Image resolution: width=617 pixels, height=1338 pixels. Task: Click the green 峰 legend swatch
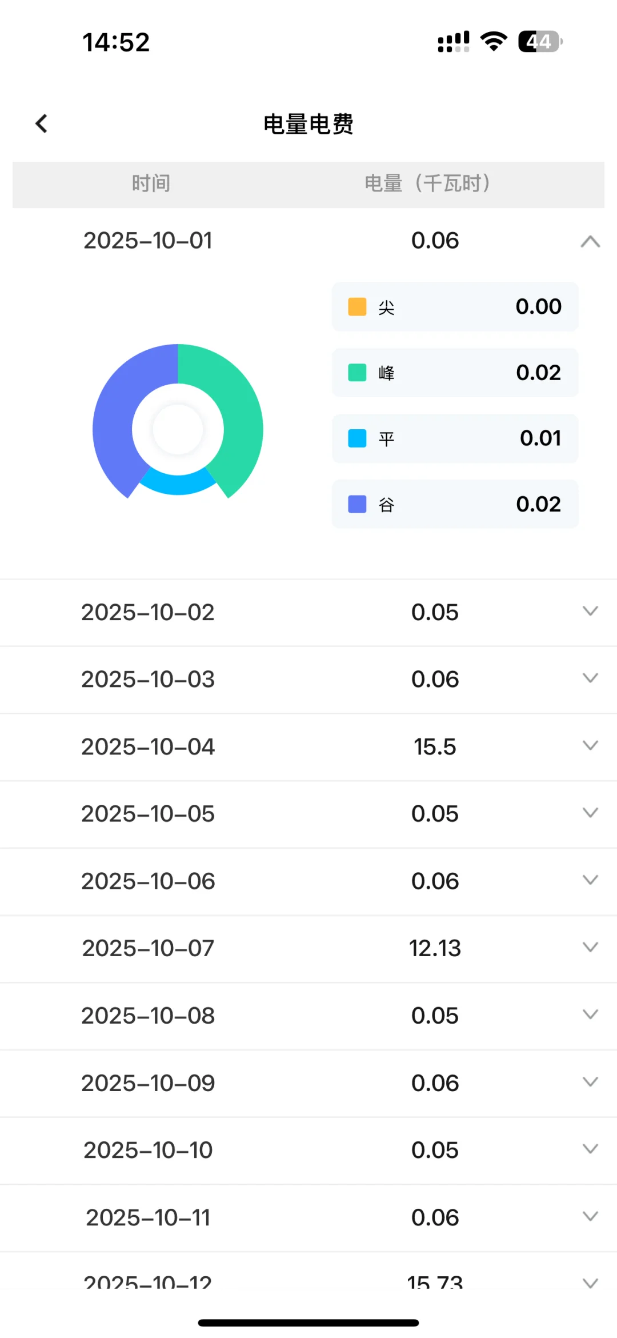(x=357, y=373)
